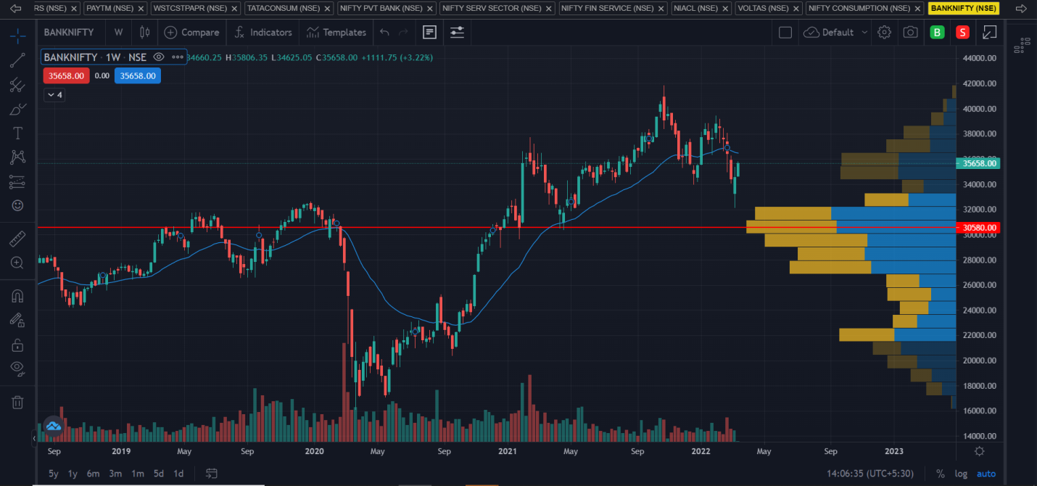Set date range to 5d
The image size is (1037, 486).
click(158, 474)
